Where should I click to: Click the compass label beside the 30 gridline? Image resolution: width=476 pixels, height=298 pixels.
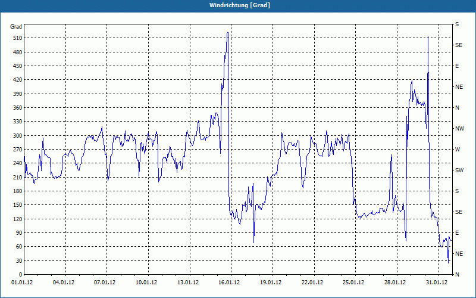coord(459,254)
